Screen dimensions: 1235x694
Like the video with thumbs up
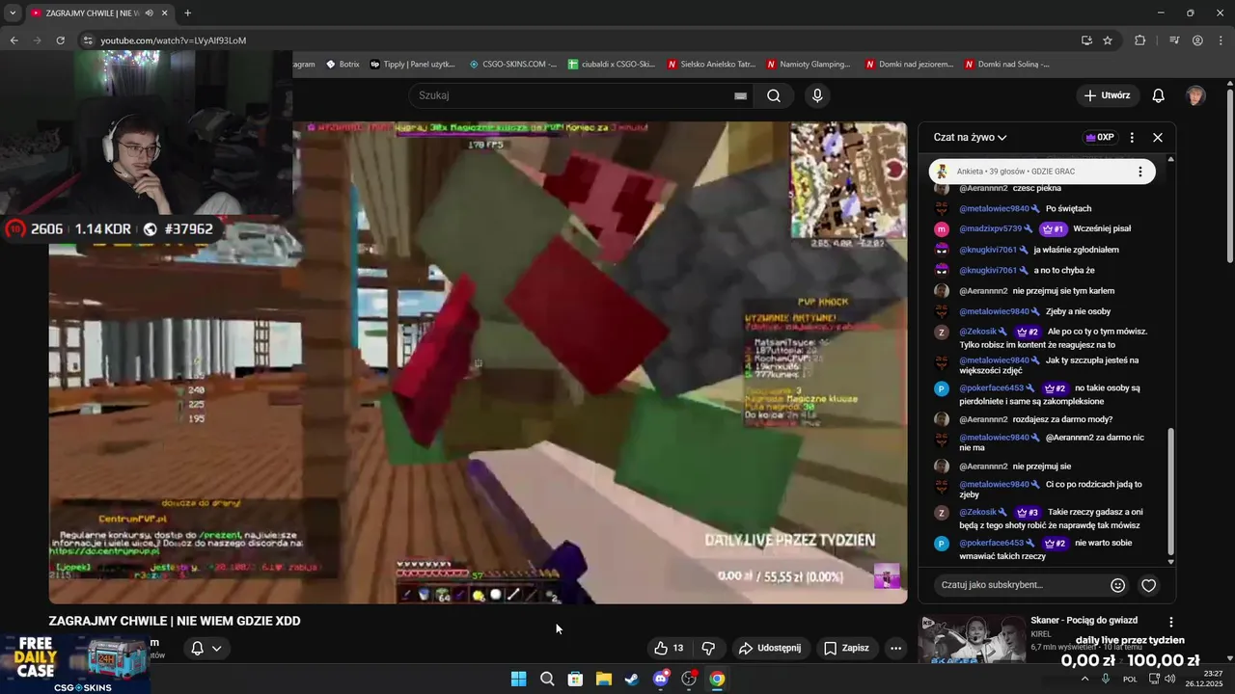pos(669,648)
